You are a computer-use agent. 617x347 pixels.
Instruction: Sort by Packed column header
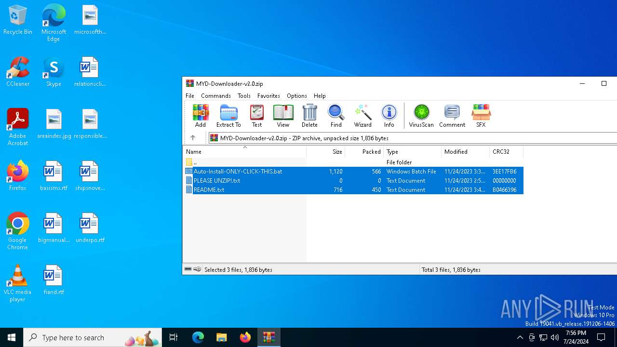pos(364,152)
